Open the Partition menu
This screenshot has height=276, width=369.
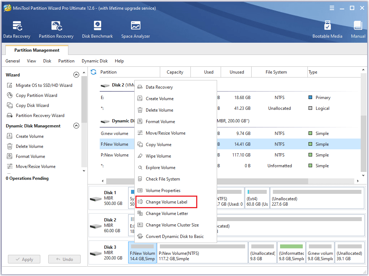(x=66, y=61)
